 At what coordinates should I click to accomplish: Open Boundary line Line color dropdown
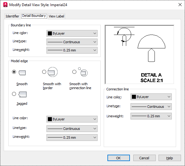(x=72, y=33)
